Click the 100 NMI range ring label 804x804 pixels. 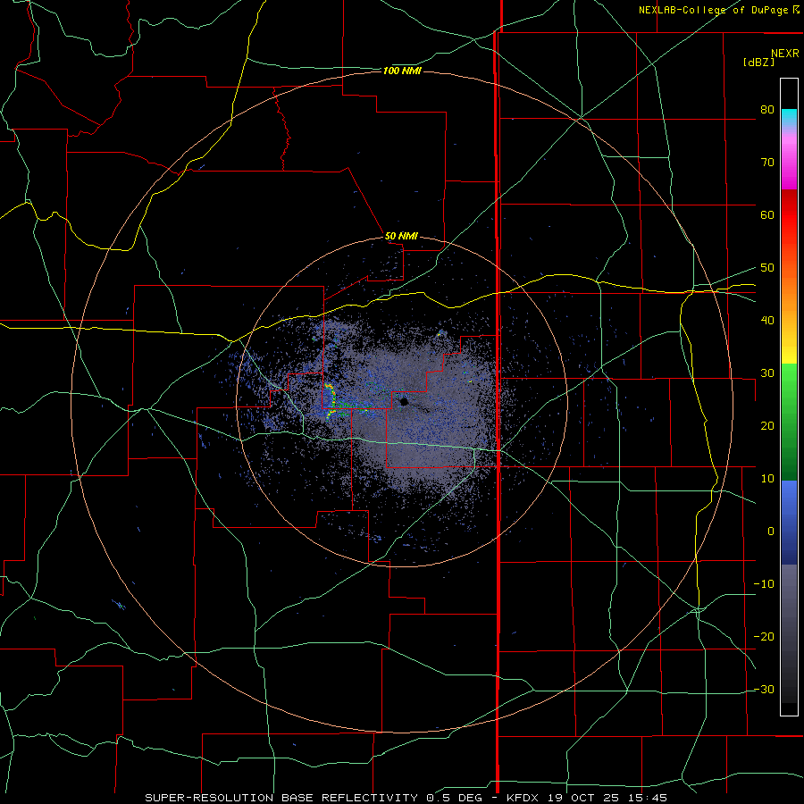pos(402,71)
